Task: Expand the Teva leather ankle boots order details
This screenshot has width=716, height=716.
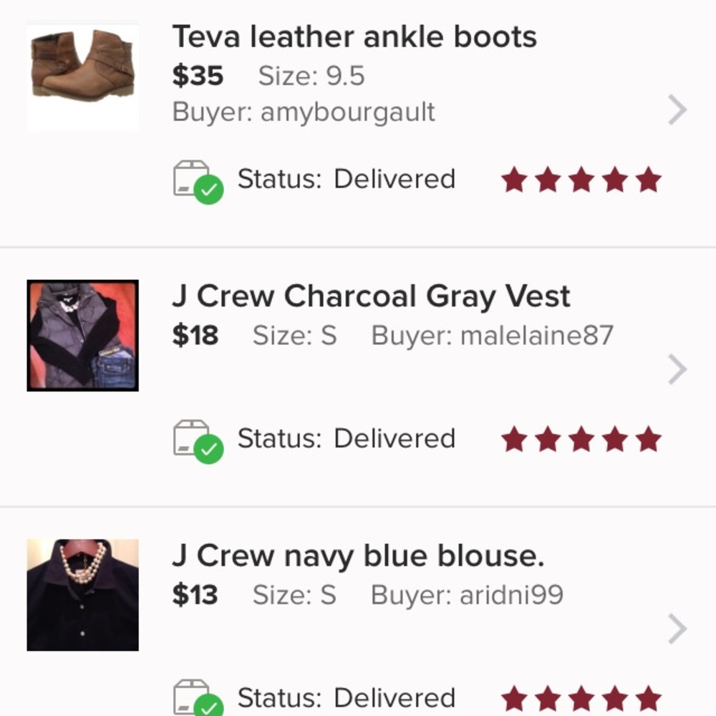Action: (676, 110)
